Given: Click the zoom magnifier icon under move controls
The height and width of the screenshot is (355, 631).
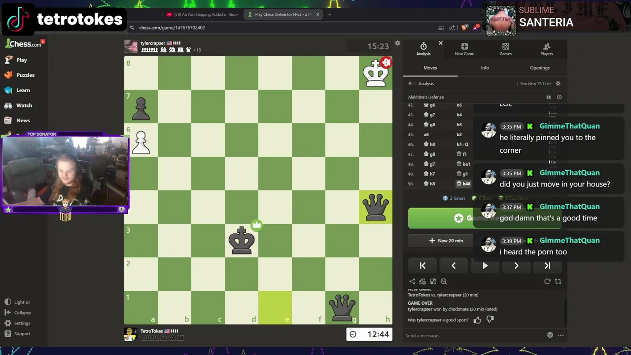Looking at the screenshot, I should [444, 282].
